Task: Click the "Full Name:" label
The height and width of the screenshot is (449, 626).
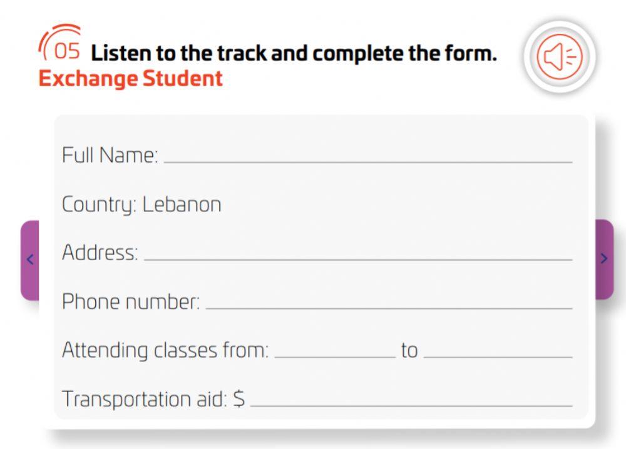Action: point(110,155)
